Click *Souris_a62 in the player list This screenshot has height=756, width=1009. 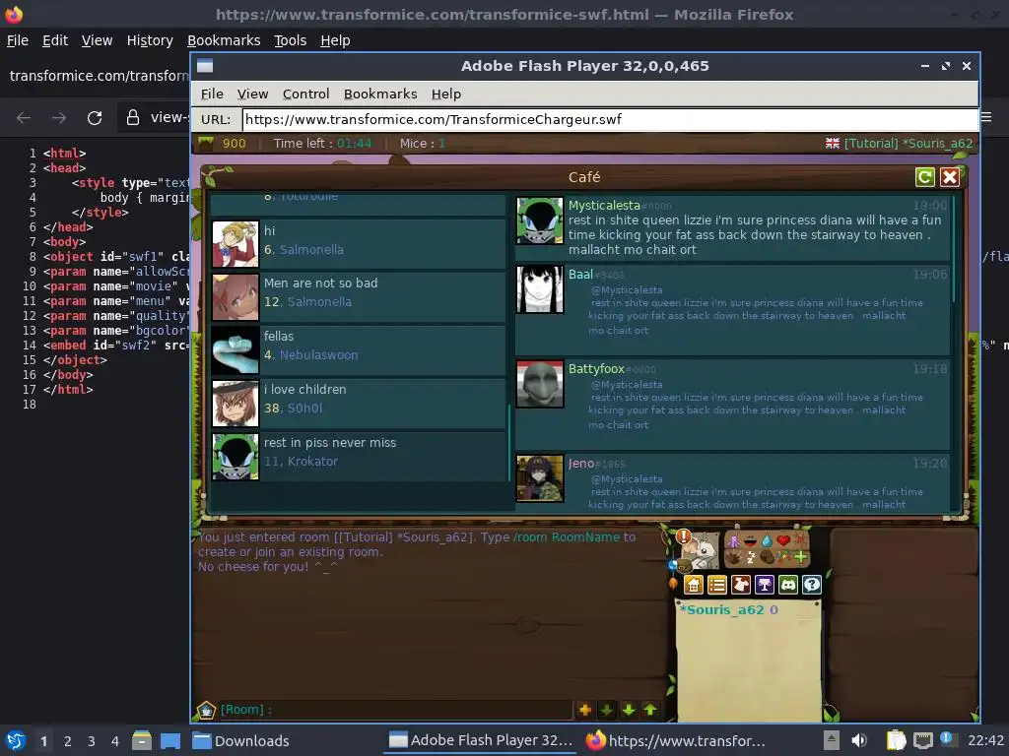[723, 609]
